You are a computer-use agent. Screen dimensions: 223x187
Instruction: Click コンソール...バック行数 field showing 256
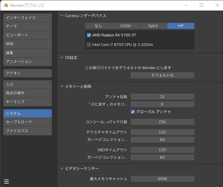[162, 122]
